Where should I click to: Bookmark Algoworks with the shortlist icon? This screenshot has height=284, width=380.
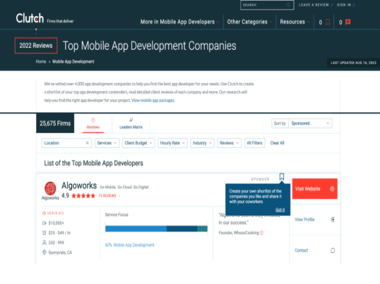click(x=281, y=176)
